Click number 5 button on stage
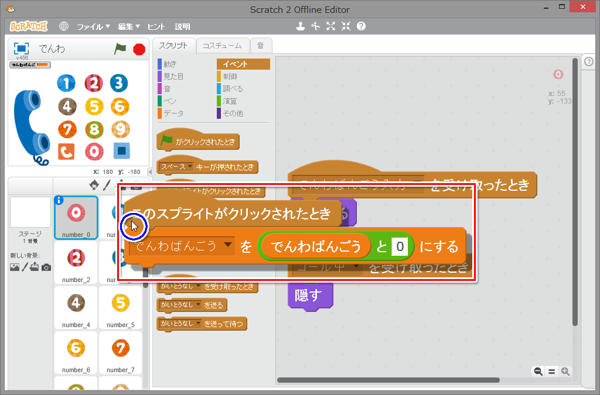The height and width of the screenshot is (395, 600). click(x=94, y=107)
